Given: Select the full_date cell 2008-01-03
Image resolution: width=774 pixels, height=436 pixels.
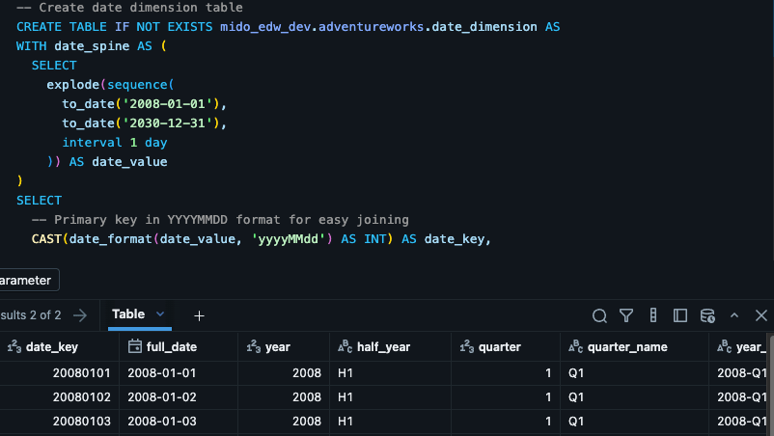Looking at the screenshot, I should 162,422.
